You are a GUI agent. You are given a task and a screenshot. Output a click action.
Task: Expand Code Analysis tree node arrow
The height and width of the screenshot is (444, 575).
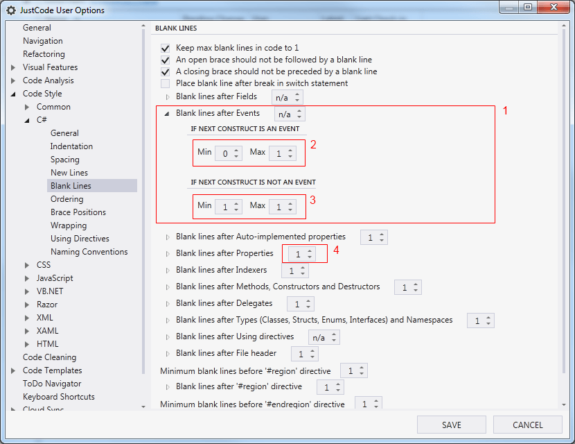click(13, 80)
